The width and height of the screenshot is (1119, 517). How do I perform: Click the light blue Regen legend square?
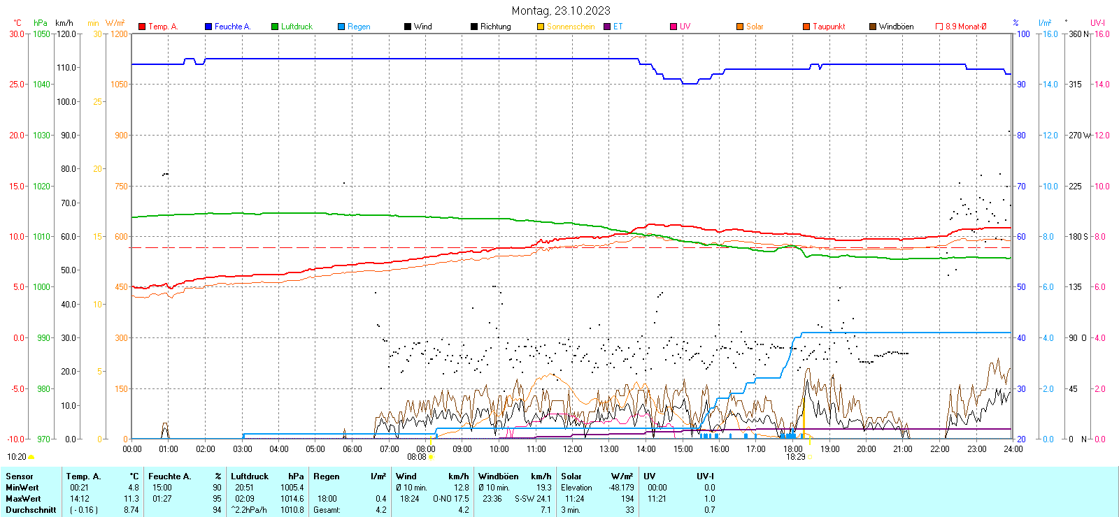(x=341, y=27)
